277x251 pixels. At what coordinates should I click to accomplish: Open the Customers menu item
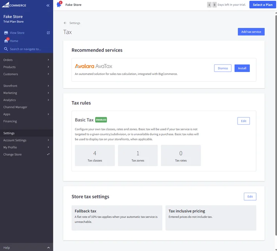pyautogui.click(x=26, y=74)
